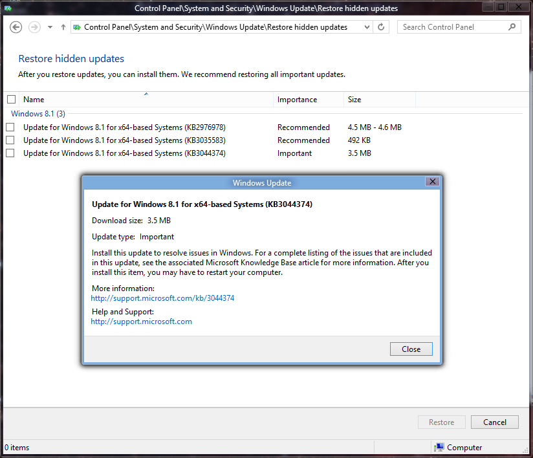
Task: Click the 4.5 MB - 4.6 MB size value
Action: (375, 127)
